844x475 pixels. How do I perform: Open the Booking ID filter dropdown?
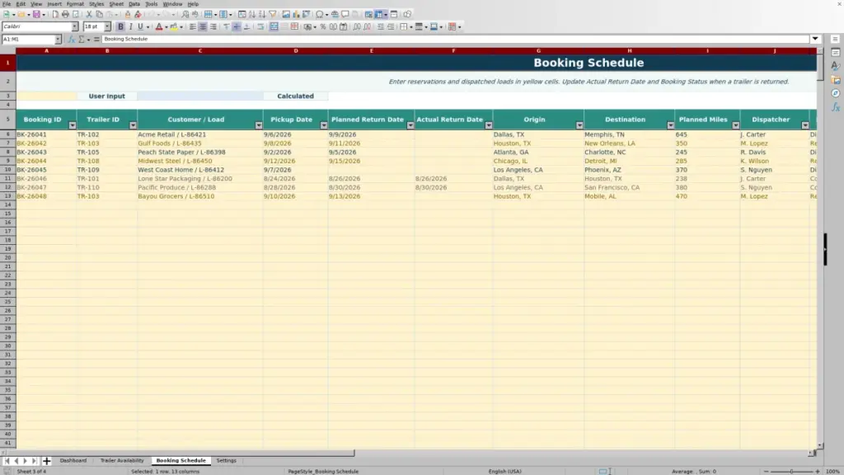tap(73, 125)
